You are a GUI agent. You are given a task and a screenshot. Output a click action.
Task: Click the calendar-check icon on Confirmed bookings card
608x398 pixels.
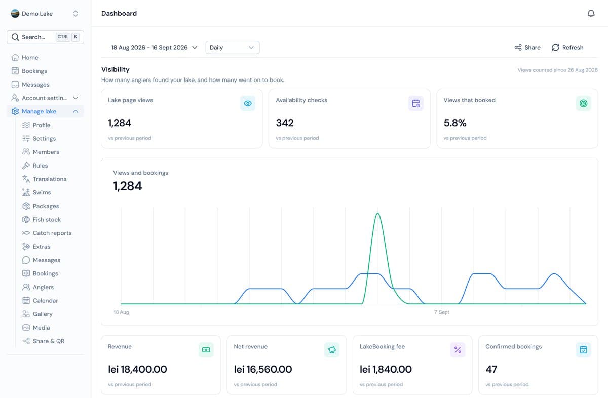pyautogui.click(x=584, y=350)
